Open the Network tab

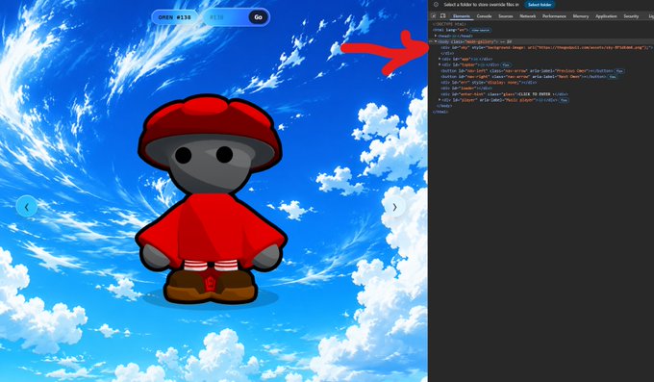tap(528, 16)
